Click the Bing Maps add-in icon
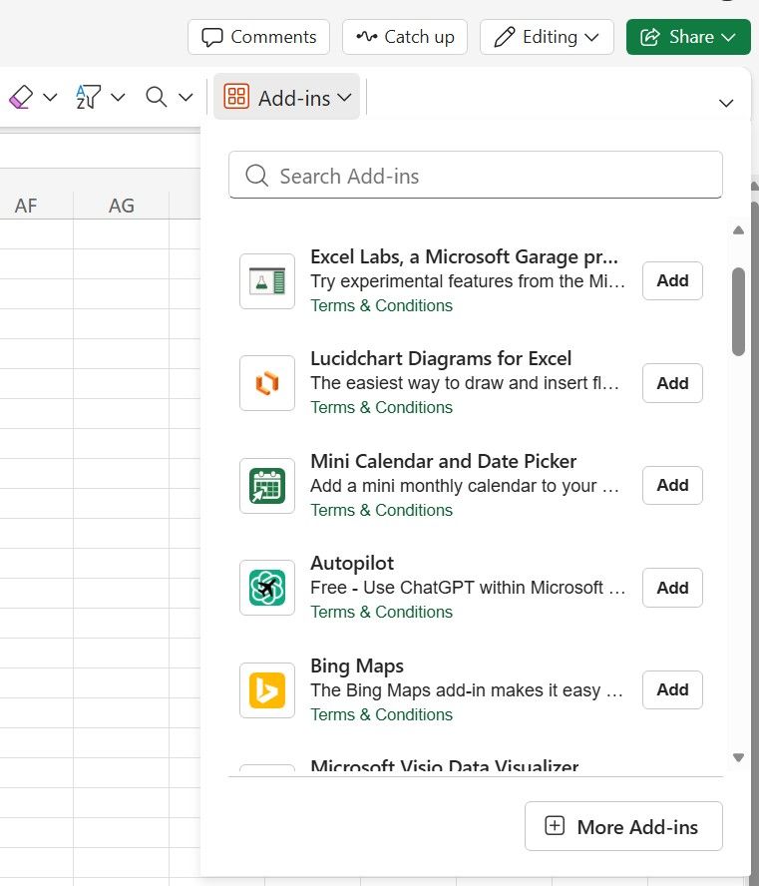 click(x=267, y=690)
